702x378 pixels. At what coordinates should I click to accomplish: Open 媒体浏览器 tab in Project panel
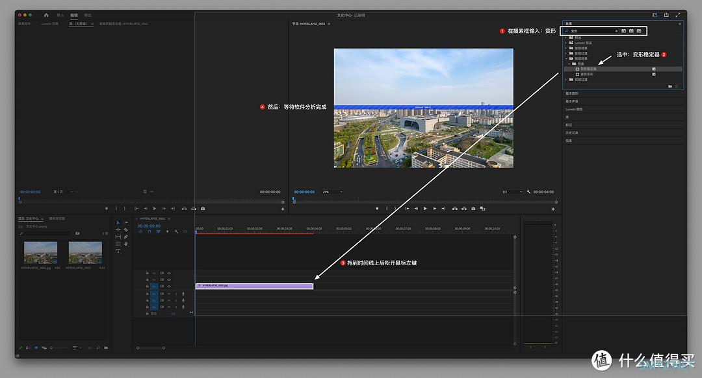tap(57, 219)
